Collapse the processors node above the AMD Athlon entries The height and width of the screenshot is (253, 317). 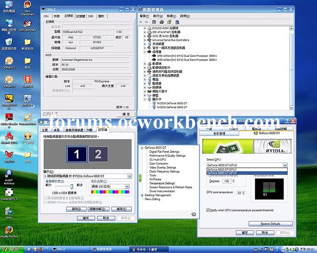click(145, 52)
